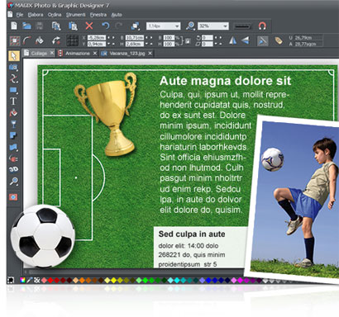Select the Zoom magnifier tool

click(x=13, y=181)
